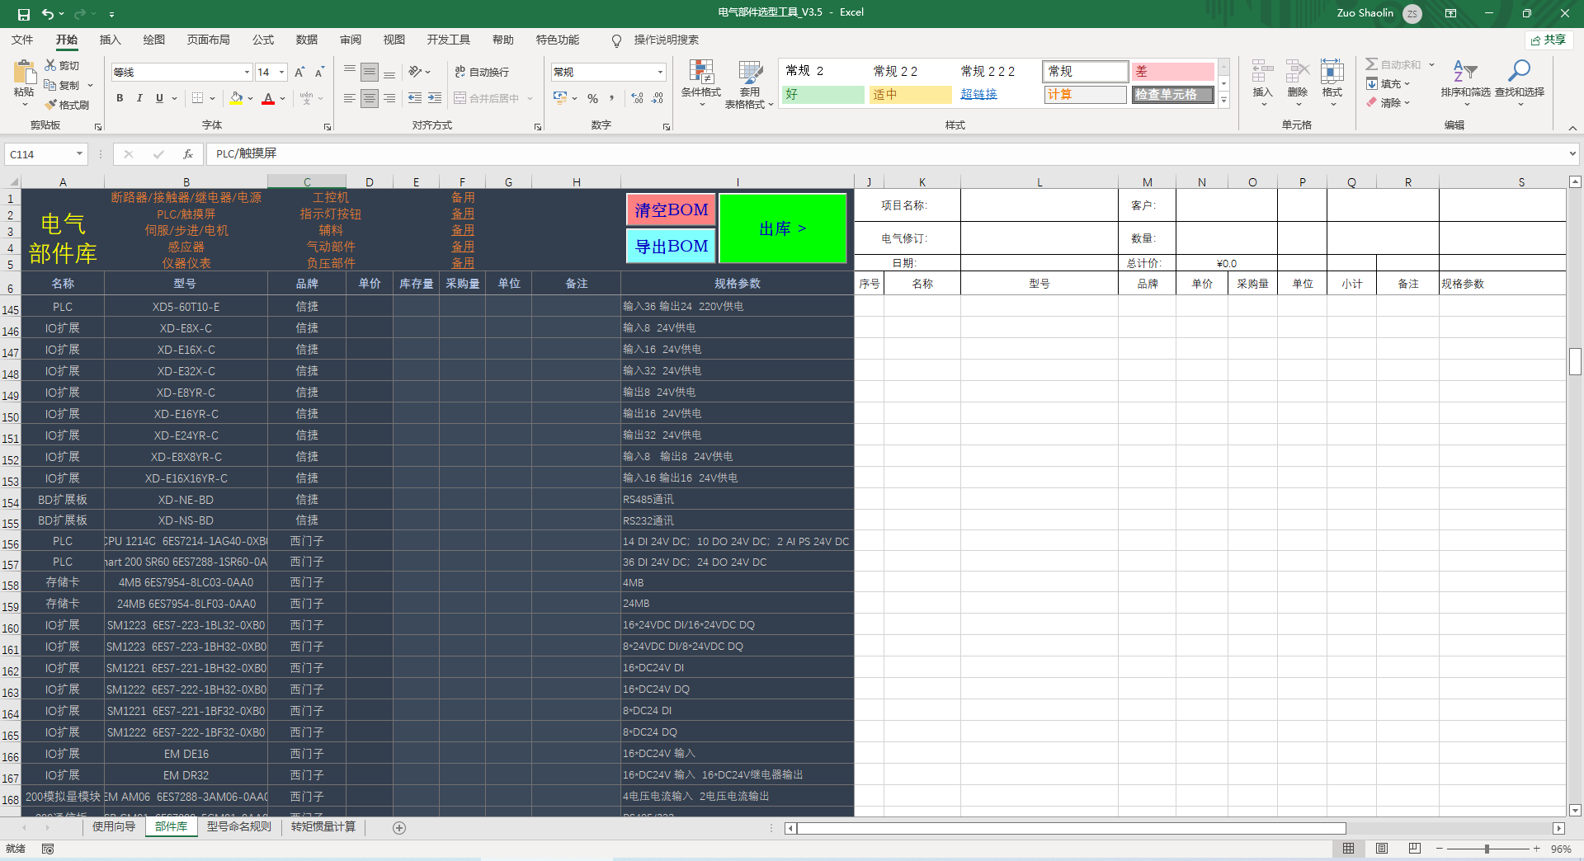
Task: Toggle Wrap Text (自动换行)
Action: click(x=481, y=73)
